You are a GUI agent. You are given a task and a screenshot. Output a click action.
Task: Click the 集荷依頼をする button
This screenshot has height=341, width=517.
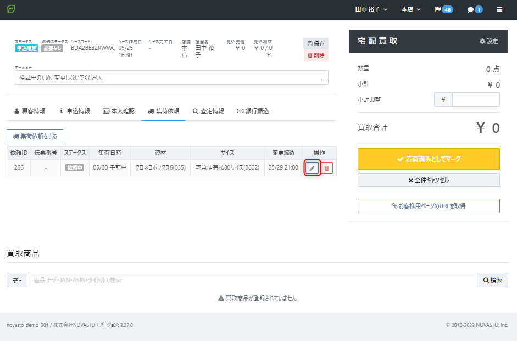[35, 136]
